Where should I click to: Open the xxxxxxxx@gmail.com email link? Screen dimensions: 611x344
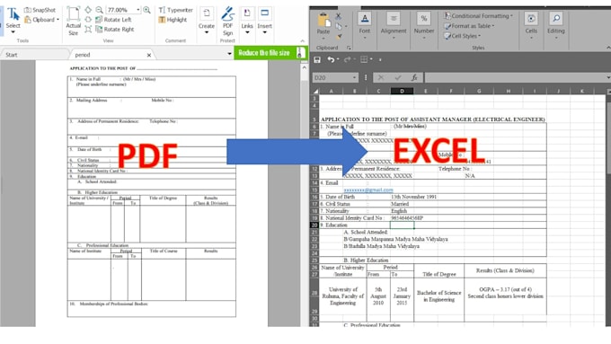tap(368, 190)
